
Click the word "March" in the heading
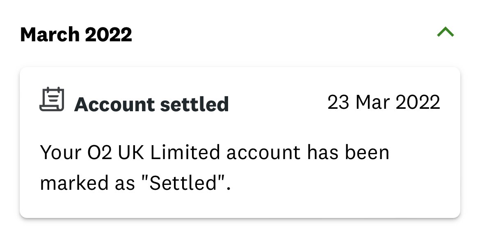(50, 35)
